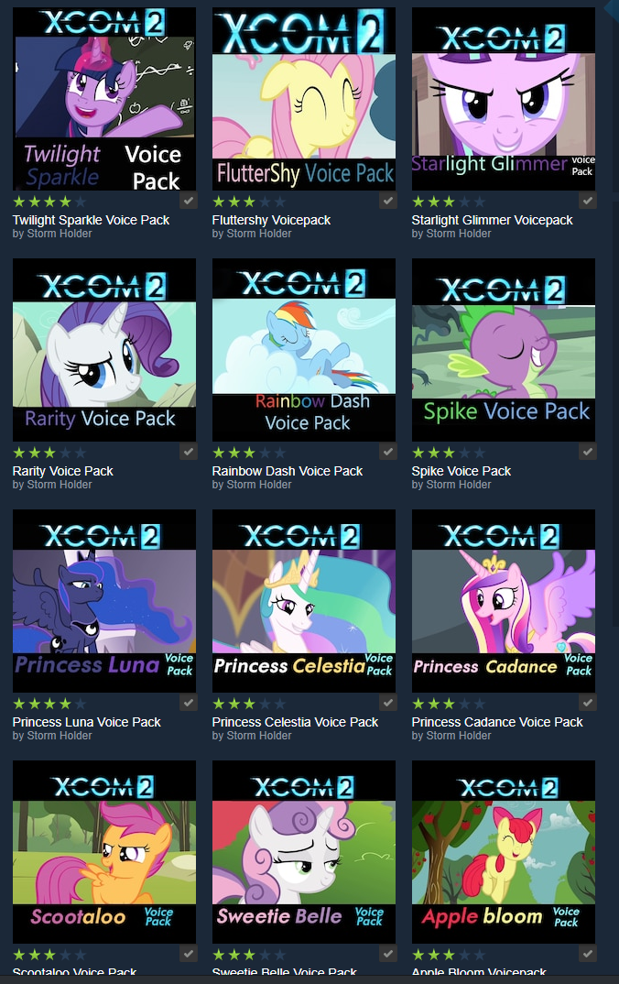The image size is (619, 984).
Task: Toggle subscribed checkmark for Princess Celestia Voice Pack
Action: coord(387,703)
